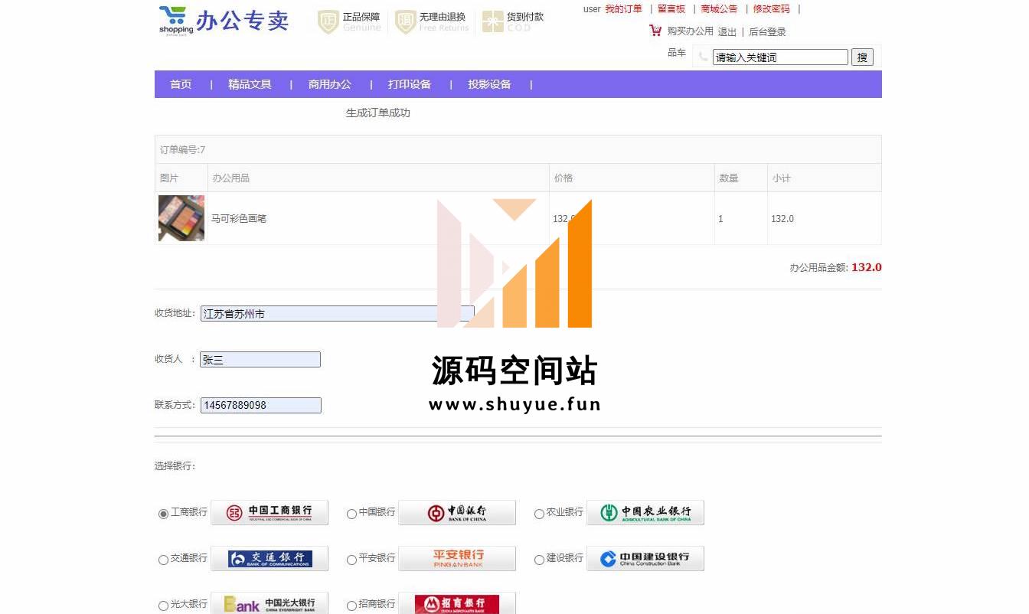Viewport: 1029px width, 614px height.
Task: Click the 订单编号:7 text
Action: coord(182,150)
